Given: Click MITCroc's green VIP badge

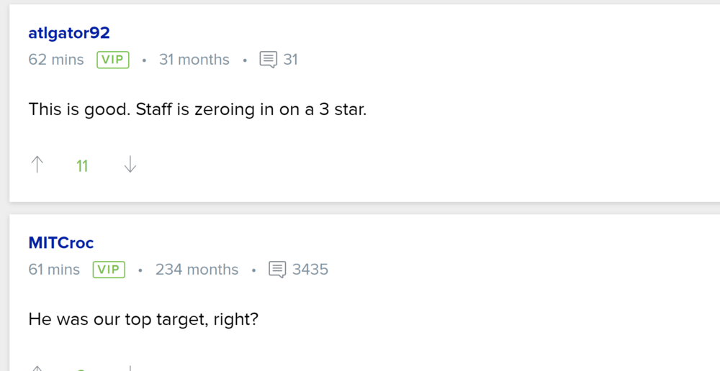Looking at the screenshot, I should pos(109,270).
